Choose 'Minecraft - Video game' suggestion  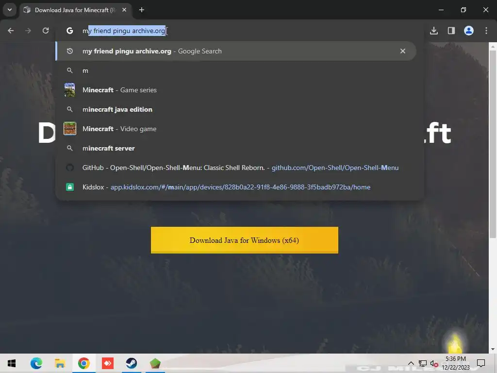pos(236,129)
